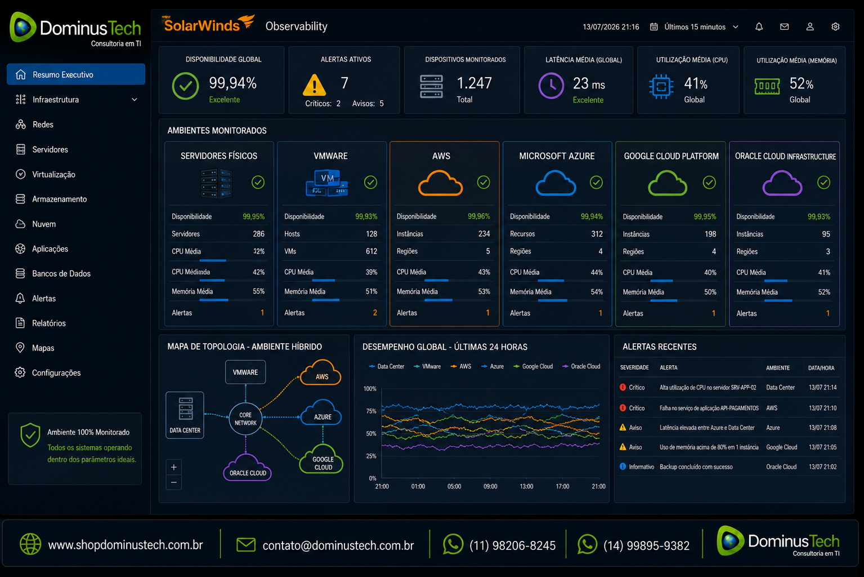
Task: Sort alerts by Severidade column header
Action: coord(634,367)
